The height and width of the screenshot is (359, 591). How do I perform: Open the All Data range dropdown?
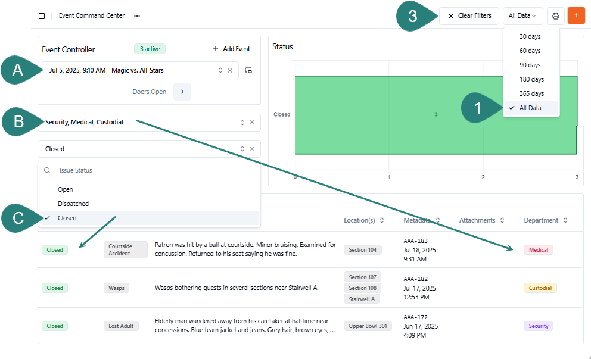(x=522, y=16)
